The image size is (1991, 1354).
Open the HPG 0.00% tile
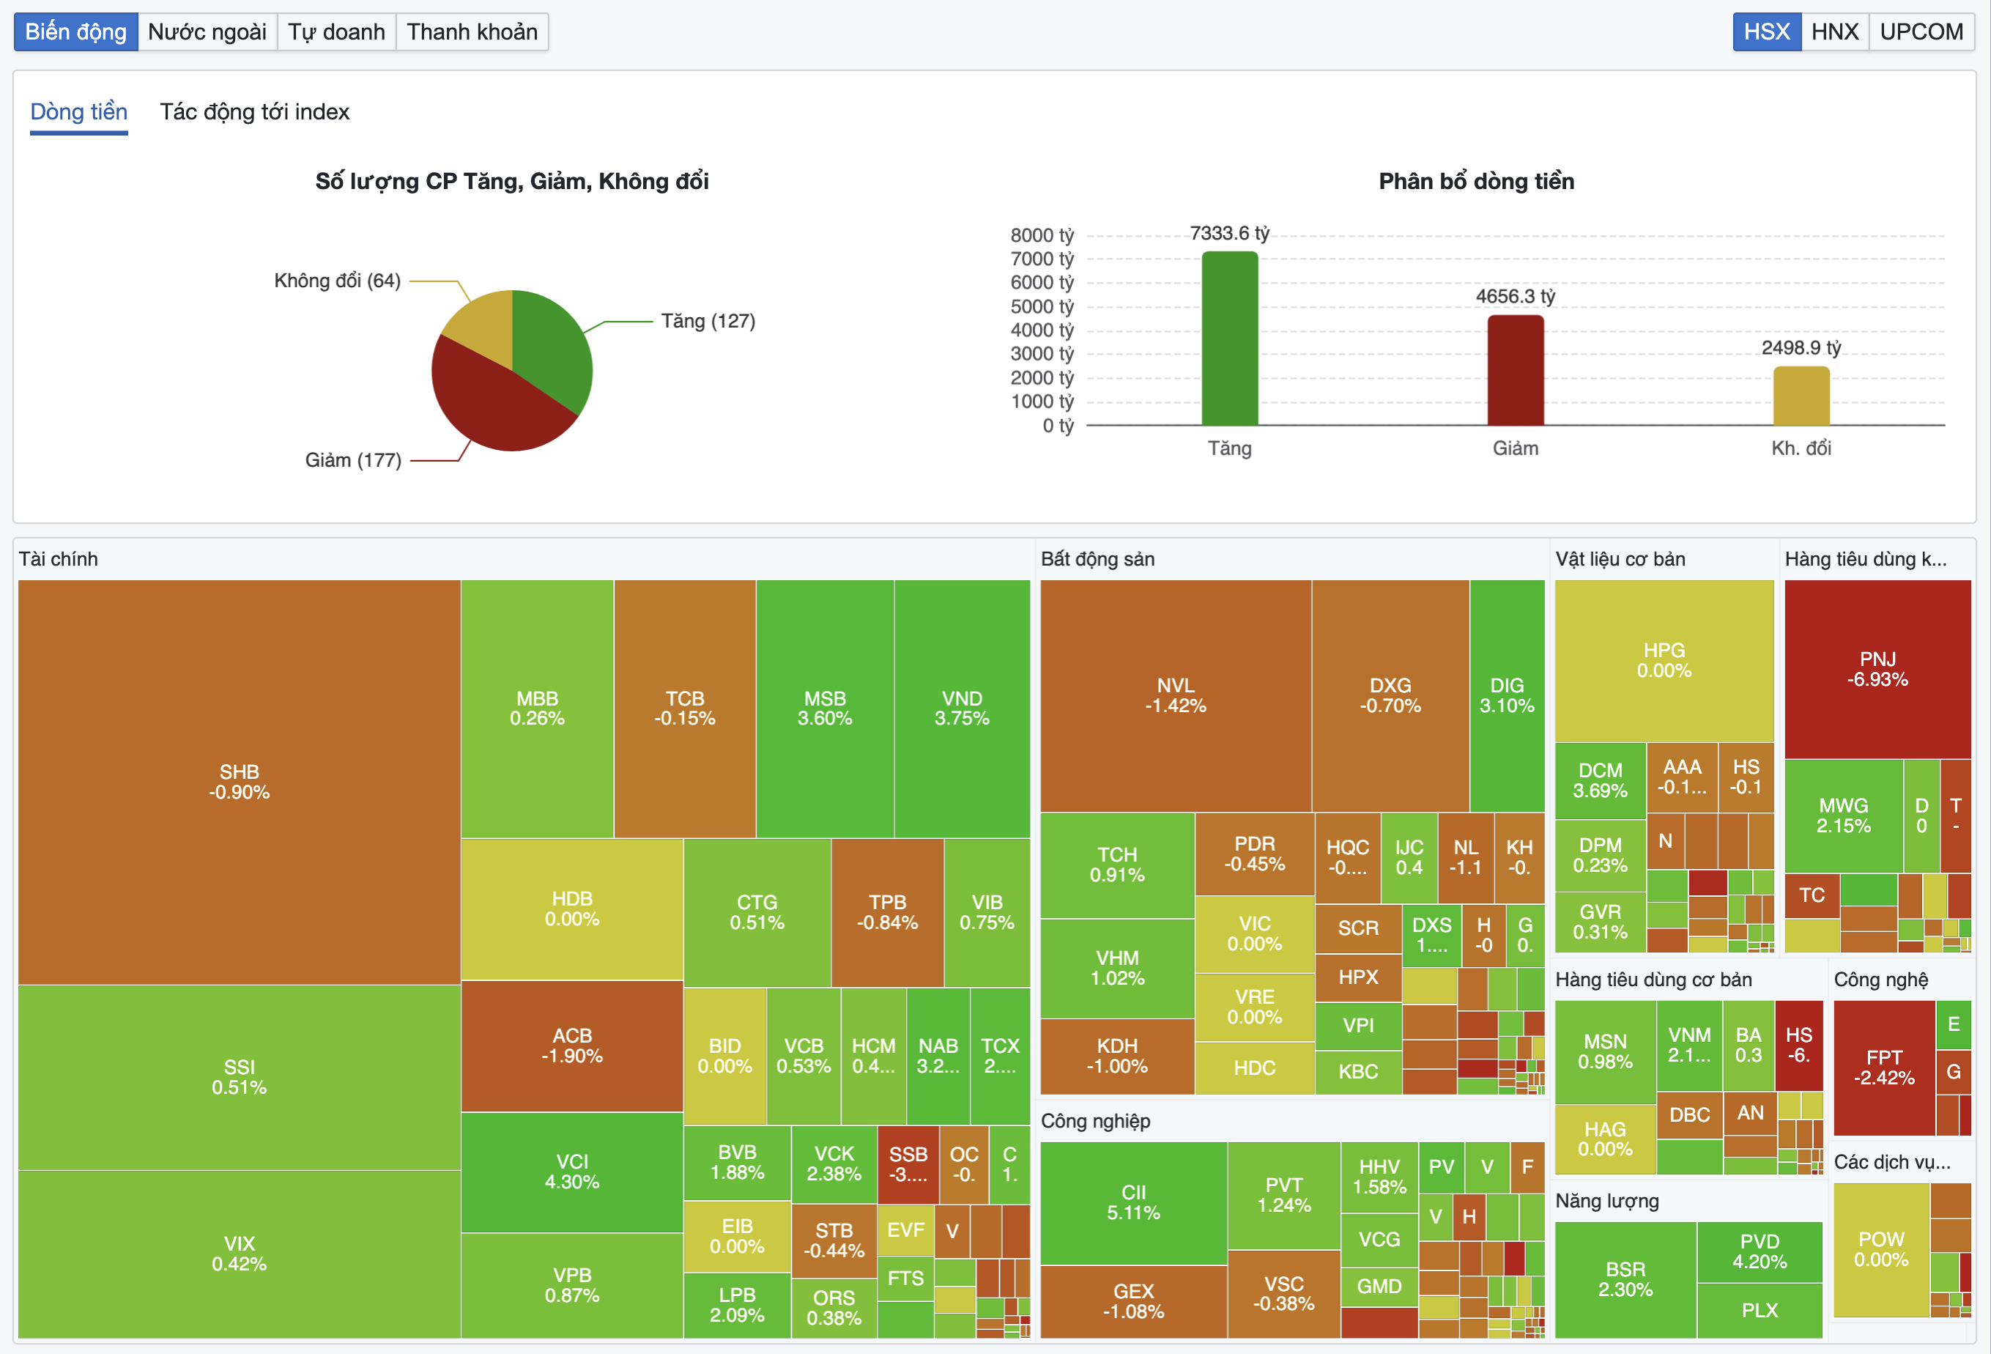pos(1664,661)
